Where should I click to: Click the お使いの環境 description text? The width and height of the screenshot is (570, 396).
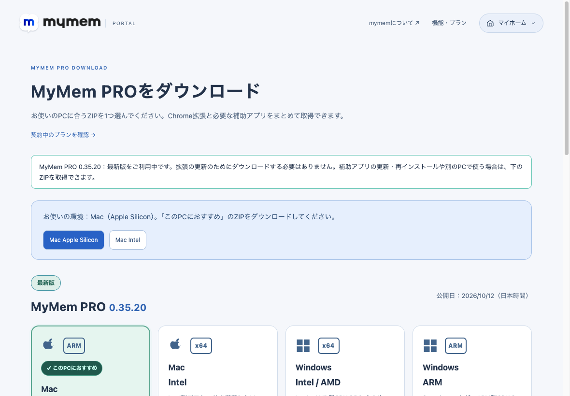pyautogui.click(x=190, y=217)
